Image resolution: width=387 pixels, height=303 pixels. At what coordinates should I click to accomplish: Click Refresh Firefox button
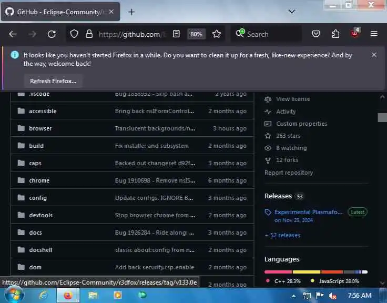pos(53,81)
